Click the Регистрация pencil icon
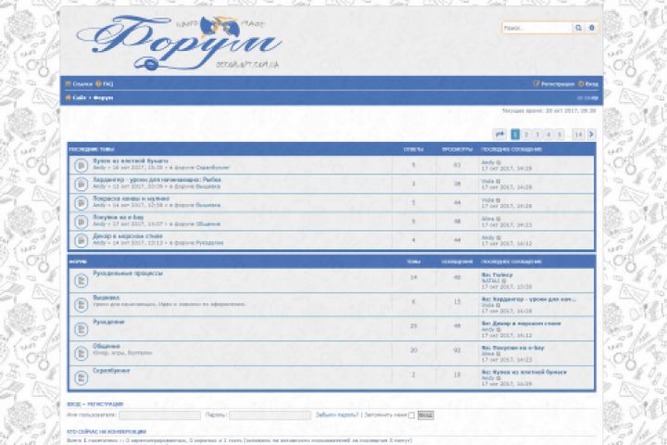Image resolution: width=667 pixels, height=445 pixels. 536,83
